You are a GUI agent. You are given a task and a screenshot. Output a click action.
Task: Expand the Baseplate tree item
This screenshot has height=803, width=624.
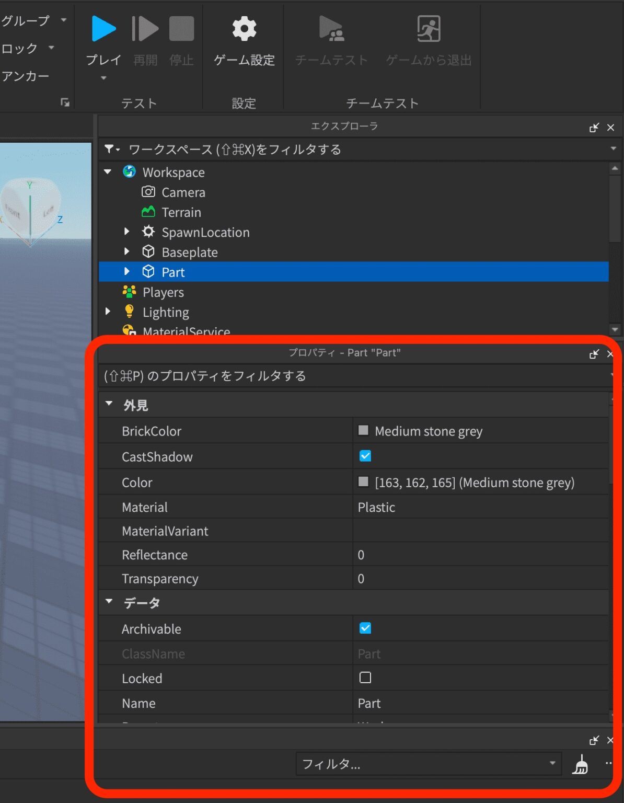coord(126,251)
